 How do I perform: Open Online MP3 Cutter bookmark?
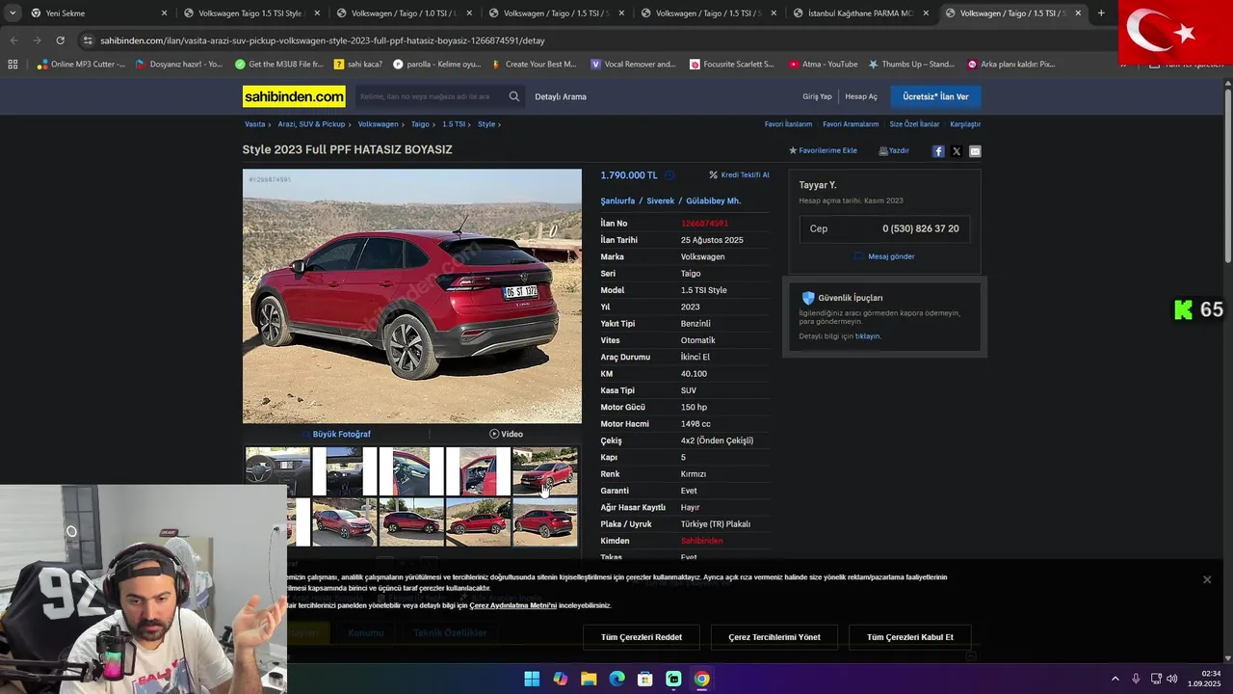[x=81, y=65]
